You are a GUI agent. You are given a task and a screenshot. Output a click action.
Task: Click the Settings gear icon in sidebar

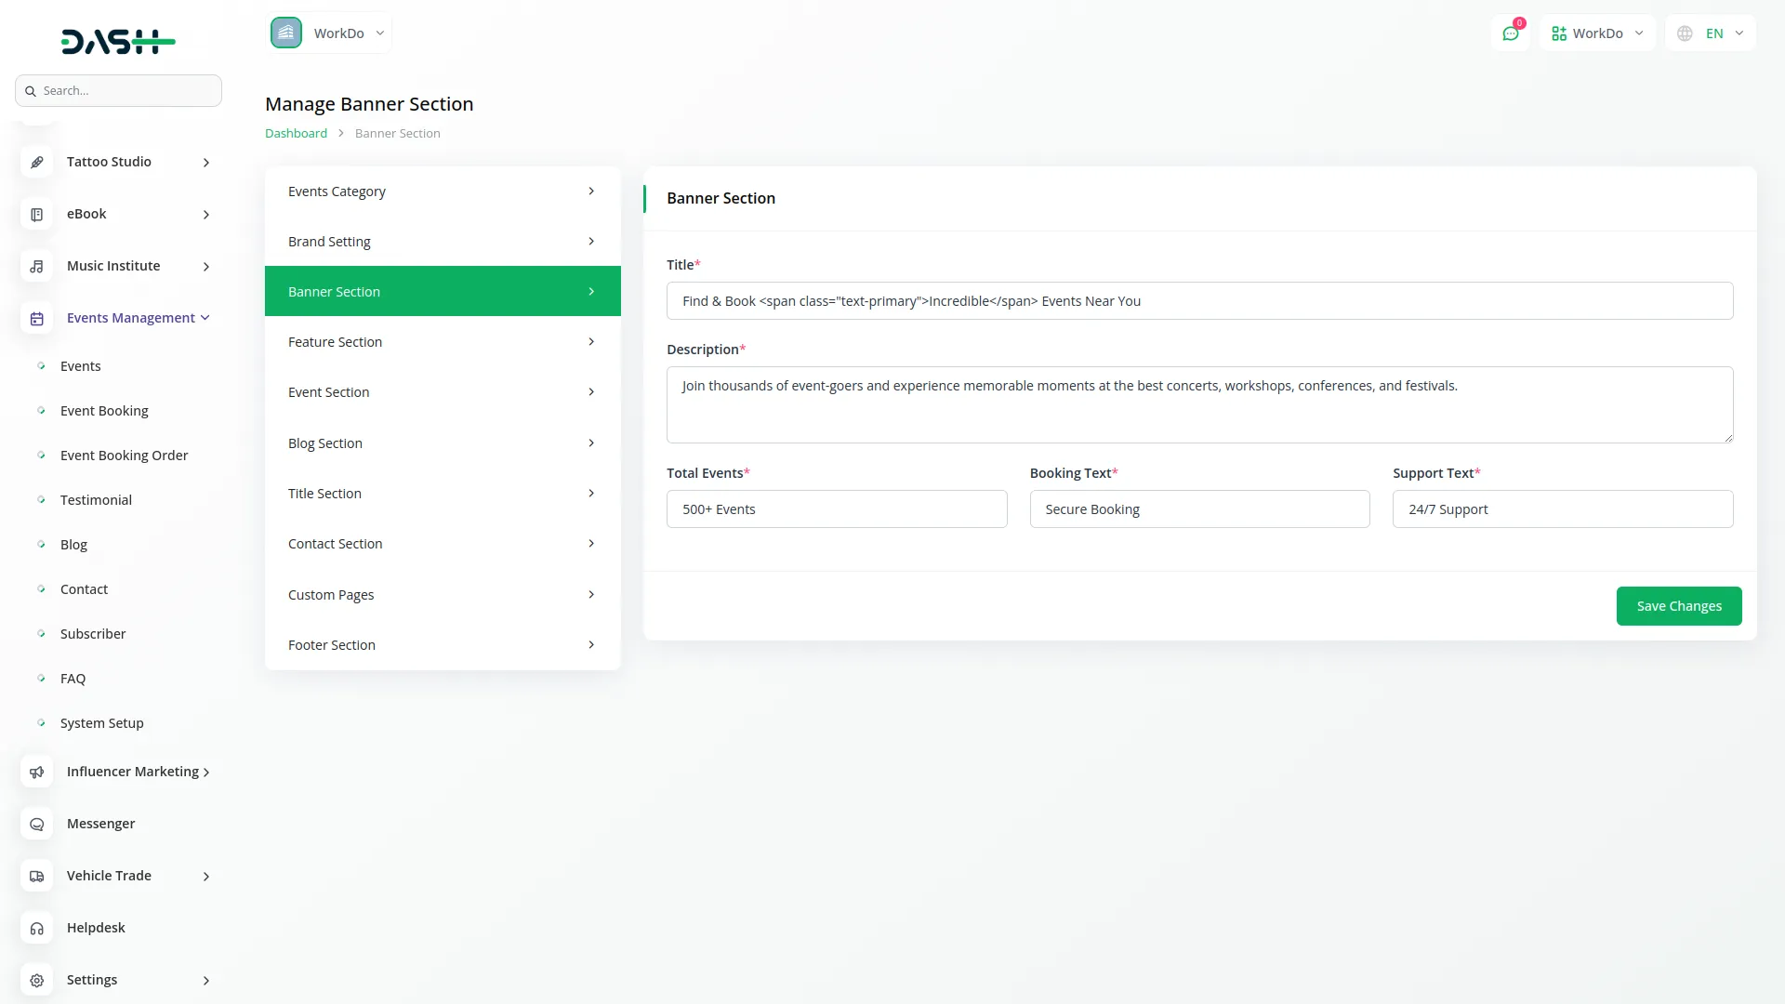(36, 980)
